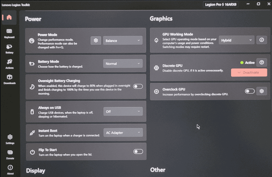The width and height of the screenshot is (272, 177).
Task: Enable the Overclock GPU switch
Action: point(250,91)
